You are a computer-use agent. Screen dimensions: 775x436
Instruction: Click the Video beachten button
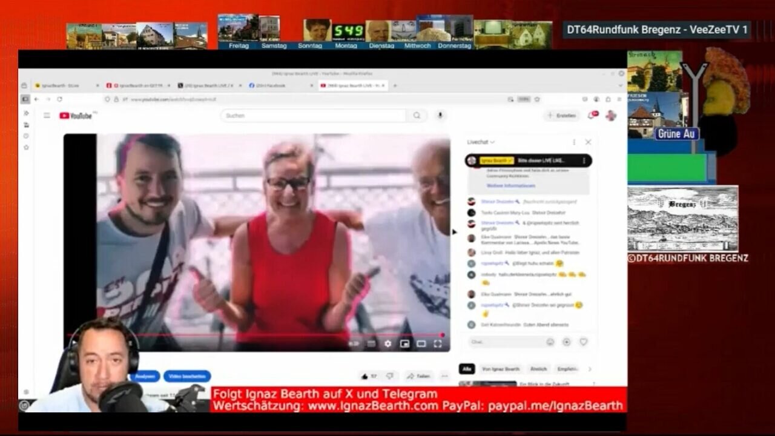[187, 376]
